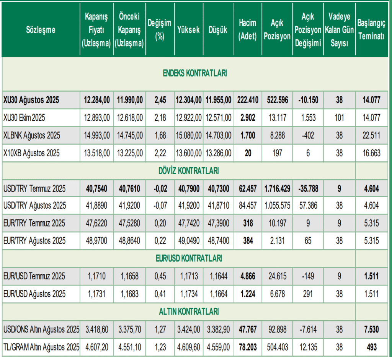Click the open position value "197"

pyautogui.click(x=277, y=153)
